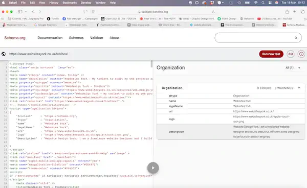
Task: Click the Organization heading above results
Action: [x=171, y=67]
